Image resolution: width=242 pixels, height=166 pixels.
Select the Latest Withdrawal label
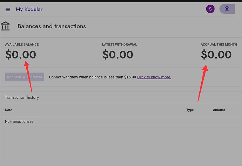click(x=120, y=45)
